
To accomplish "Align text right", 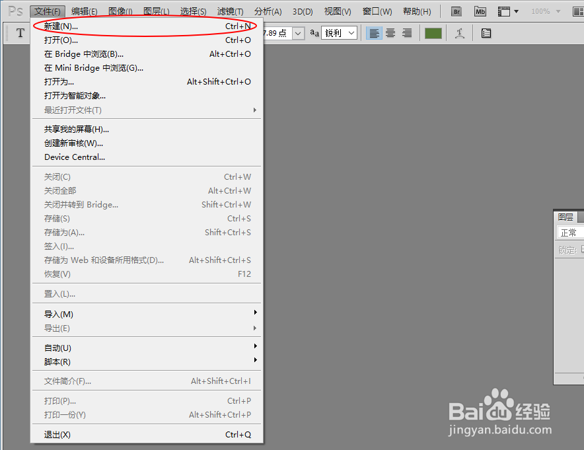I will [x=407, y=34].
